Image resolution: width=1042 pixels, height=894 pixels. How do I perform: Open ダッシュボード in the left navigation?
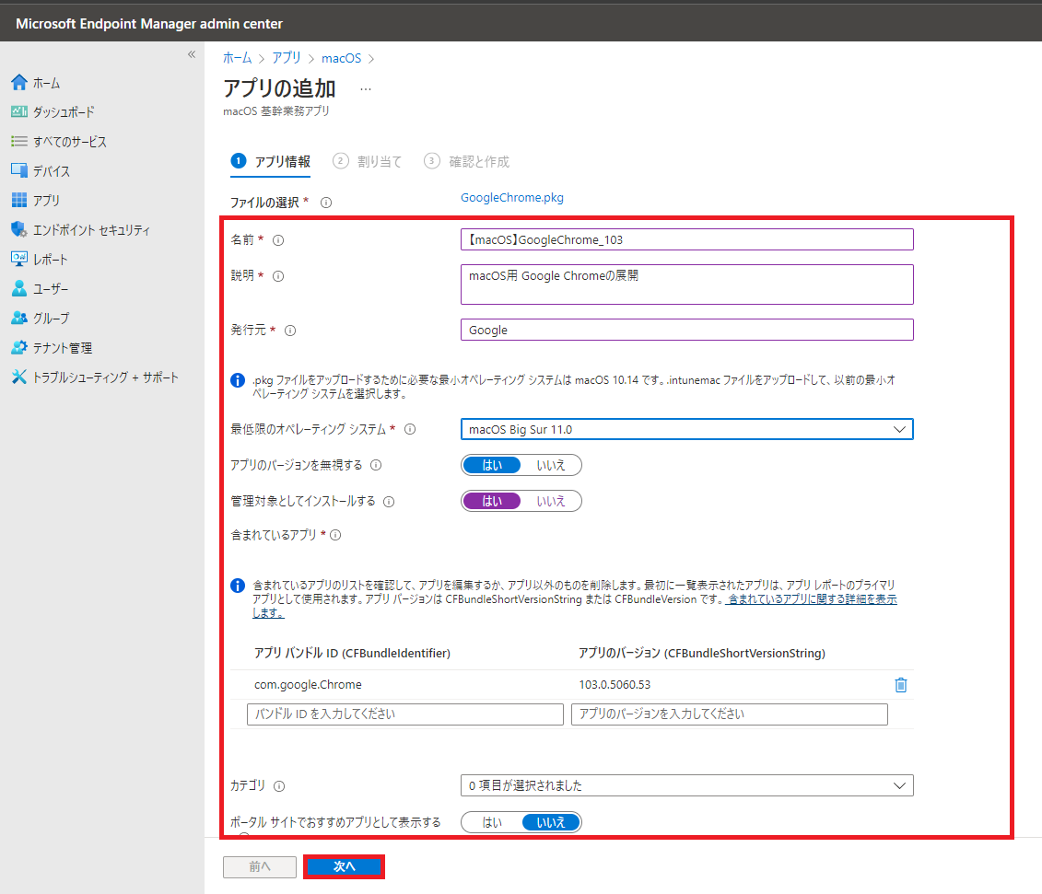pyautogui.click(x=64, y=112)
